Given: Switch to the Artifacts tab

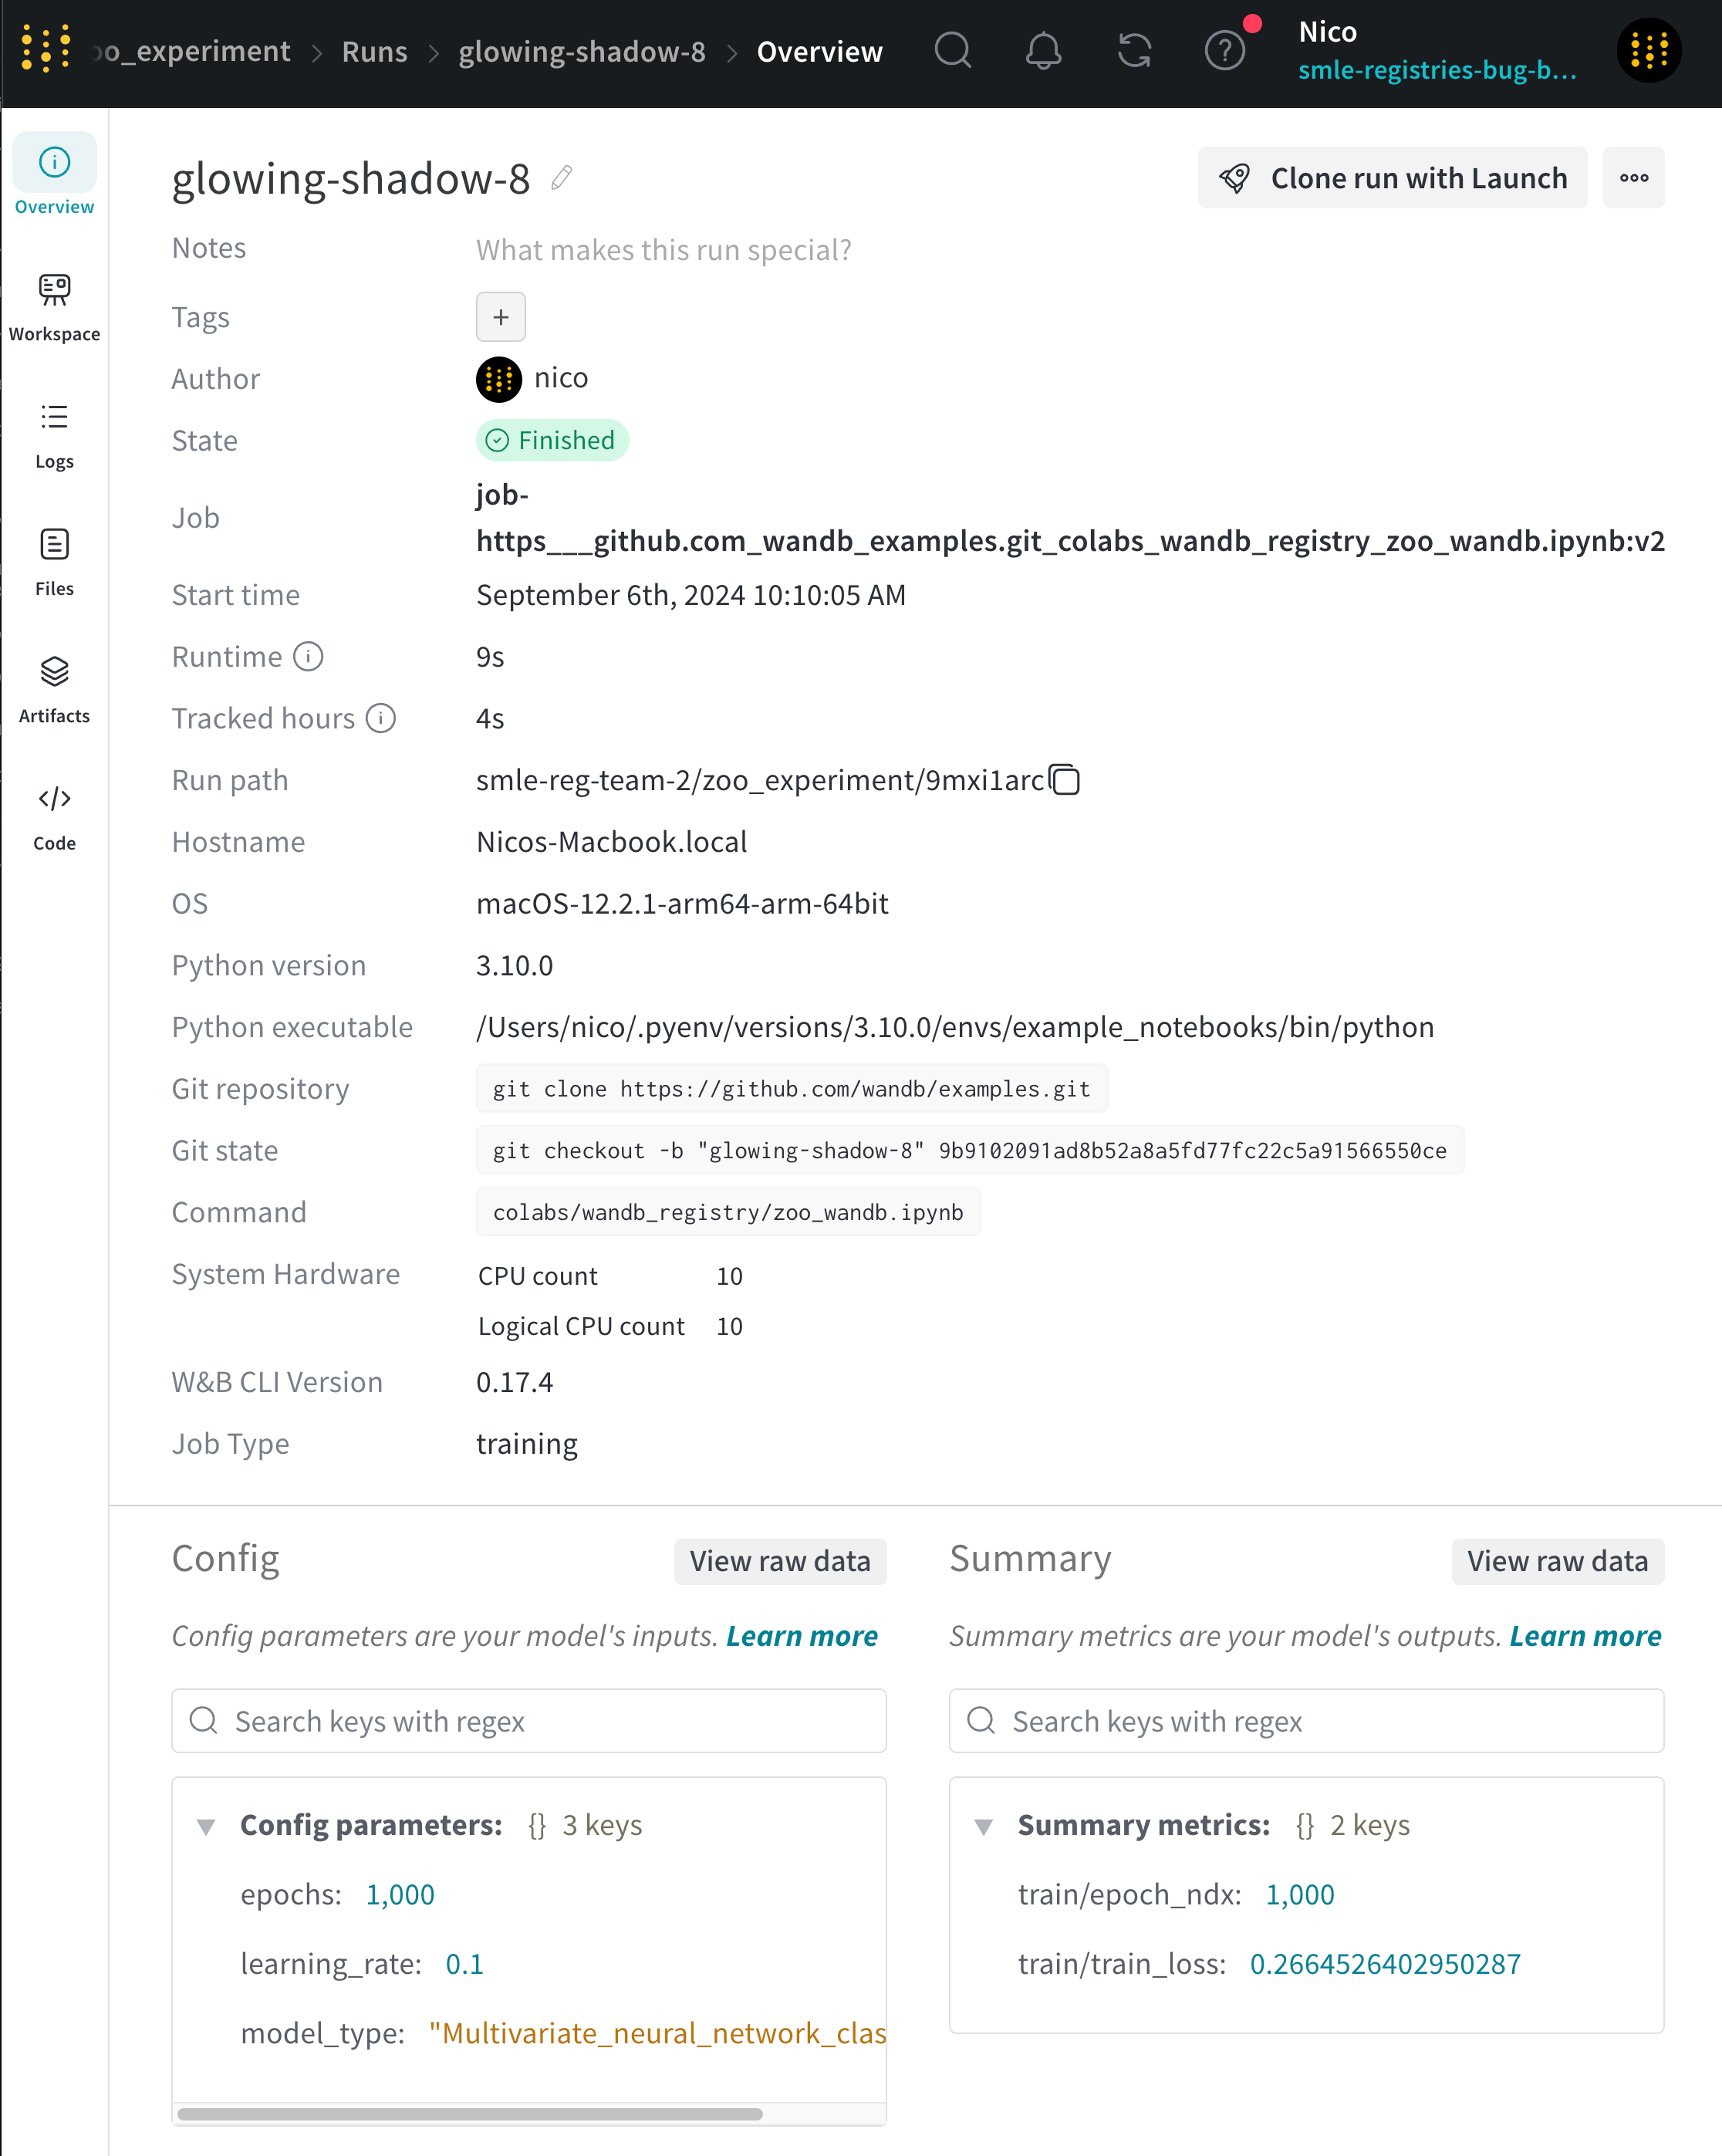Looking at the screenshot, I should (x=54, y=689).
